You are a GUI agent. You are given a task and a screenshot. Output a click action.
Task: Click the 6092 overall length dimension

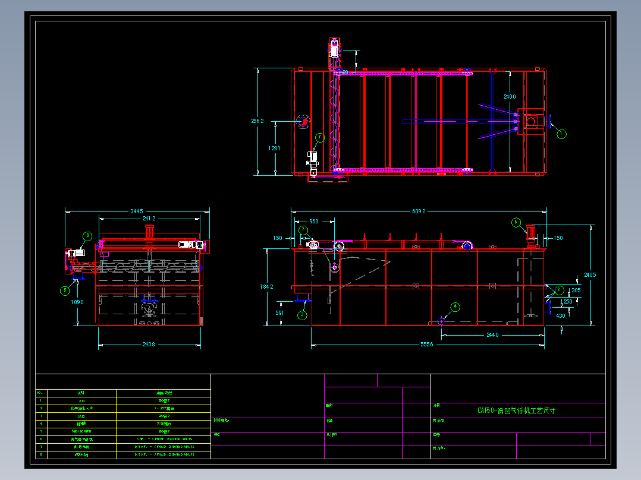[419, 211]
